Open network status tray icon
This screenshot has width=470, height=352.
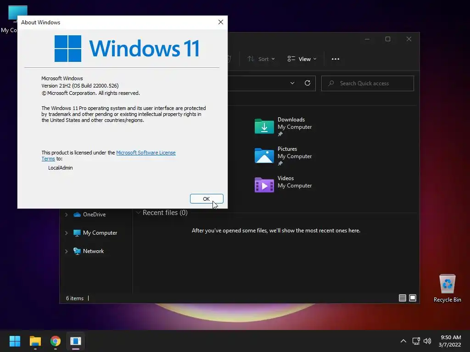coord(416,341)
